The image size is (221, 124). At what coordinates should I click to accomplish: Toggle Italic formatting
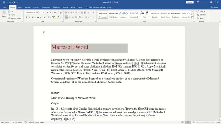(30, 17)
